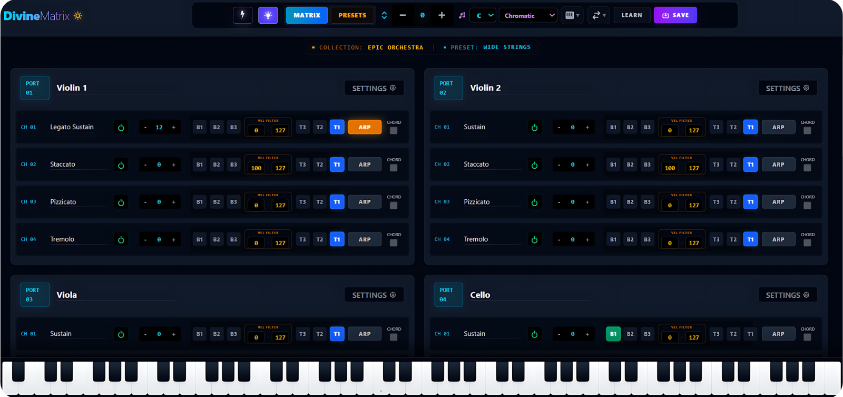Increase transpose on Violin 1 Legato Sustain
This screenshot has width=843, height=397.
click(x=174, y=127)
